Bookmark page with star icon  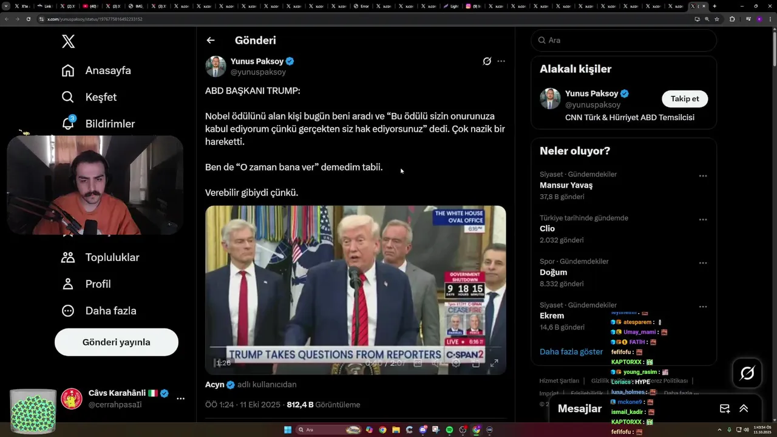tap(717, 19)
